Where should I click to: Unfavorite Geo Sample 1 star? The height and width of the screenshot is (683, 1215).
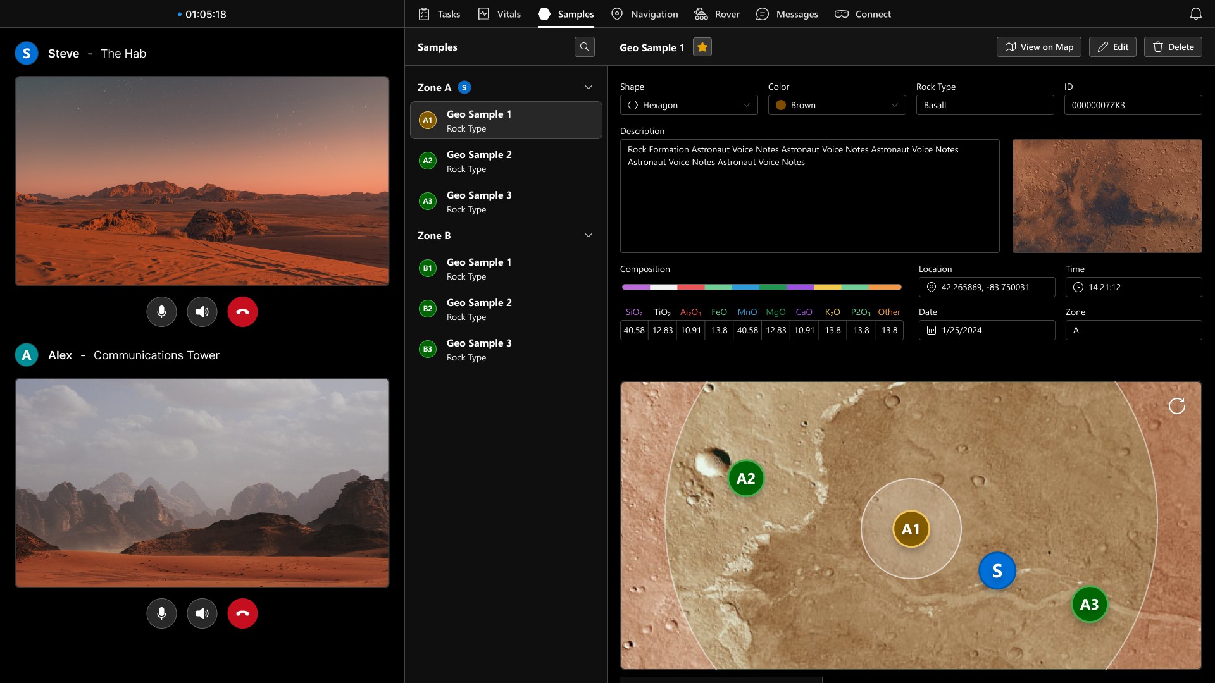[x=702, y=47]
